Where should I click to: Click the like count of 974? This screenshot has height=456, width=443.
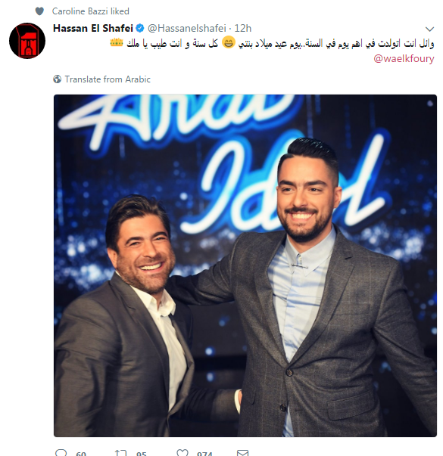coord(204,454)
